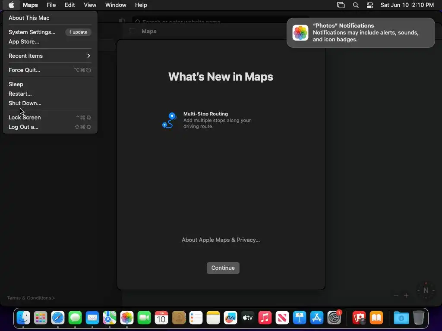The height and width of the screenshot is (331, 442).
Task: Open the Edit menu
Action: pyautogui.click(x=69, y=5)
